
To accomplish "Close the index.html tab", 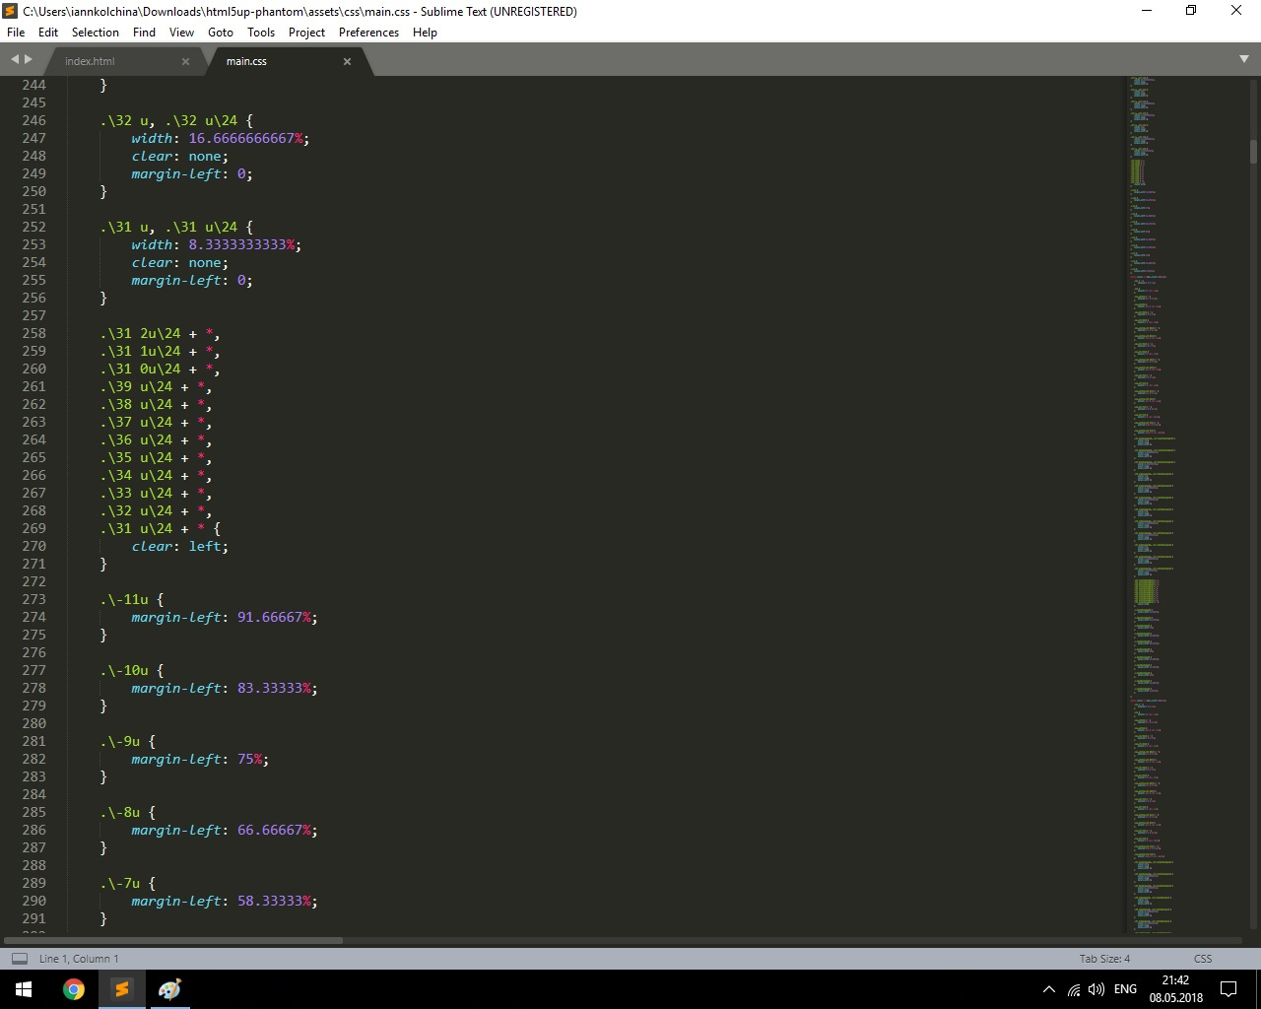I will [185, 61].
